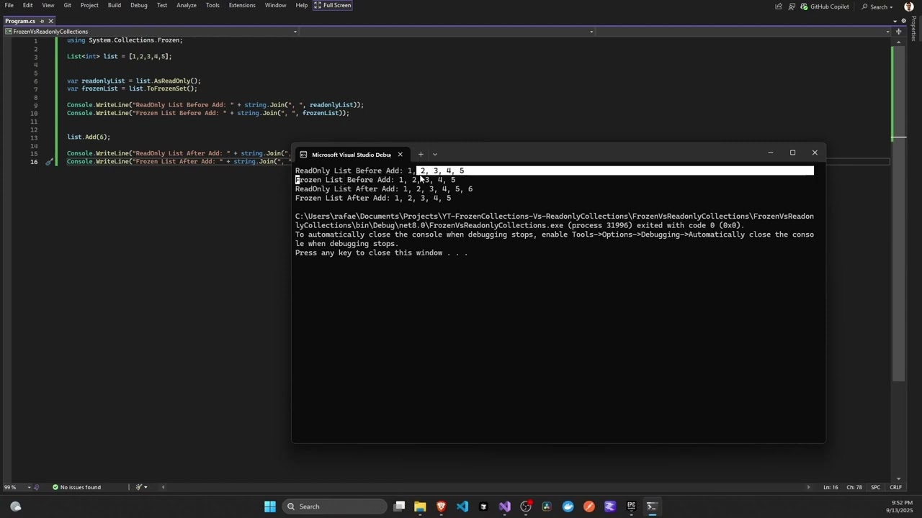Image resolution: width=922 pixels, height=518 pixels.
Task: Switch to Visual Studio purple taskbar icon
Action: tap(504, 506)
